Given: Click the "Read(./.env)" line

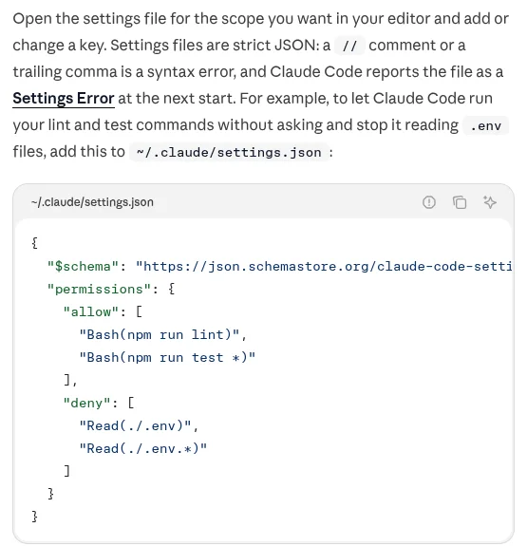Looking at the screenshot, I should pyautogui.click(x=139, y=425).
